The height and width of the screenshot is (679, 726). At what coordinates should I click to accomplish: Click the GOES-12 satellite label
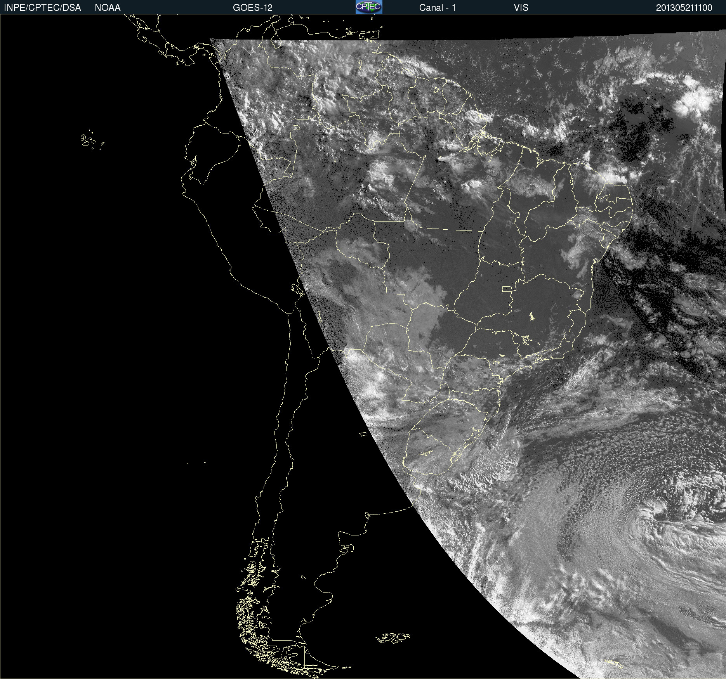pos(253,8)
